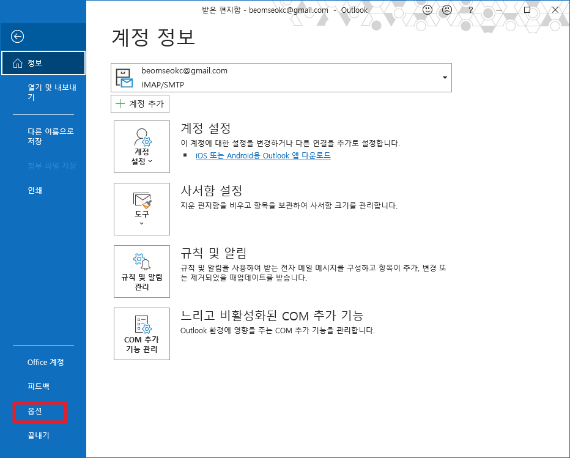Click the home icon beside 정보

(18, 63)
